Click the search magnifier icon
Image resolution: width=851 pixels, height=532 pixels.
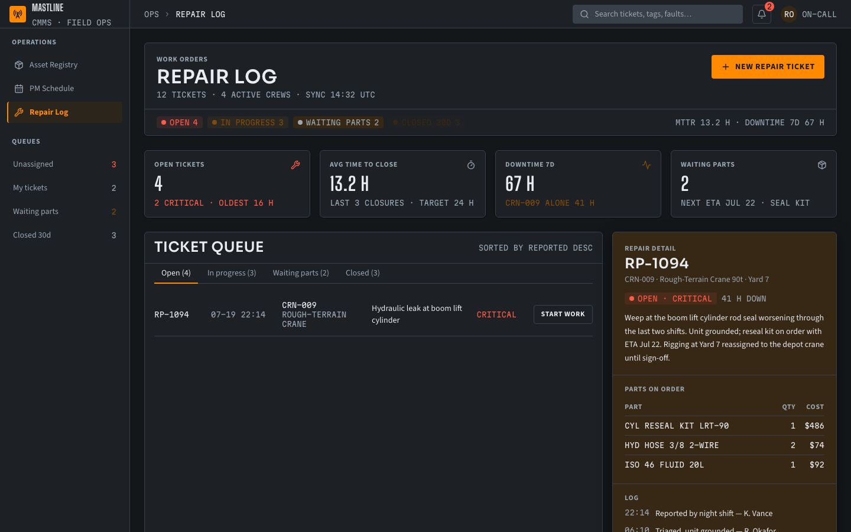[584, 14]
